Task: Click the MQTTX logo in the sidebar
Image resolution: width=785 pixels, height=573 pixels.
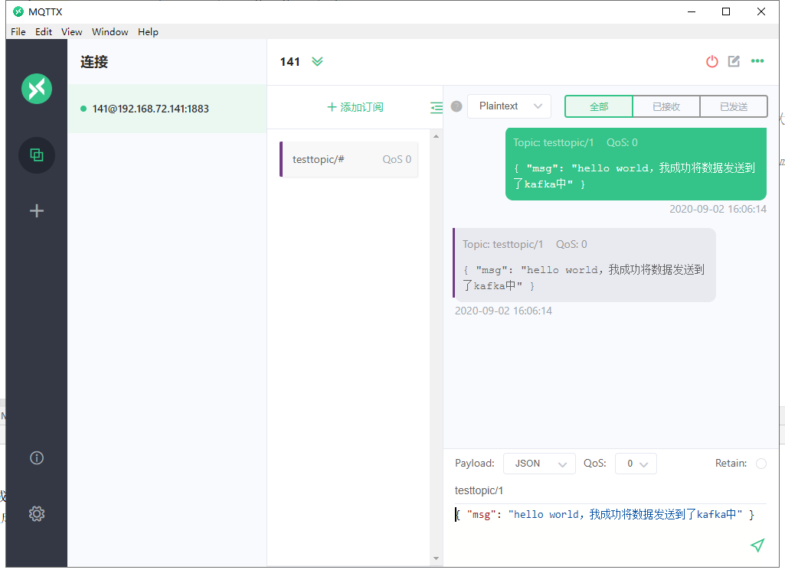Action: point(37,89)
